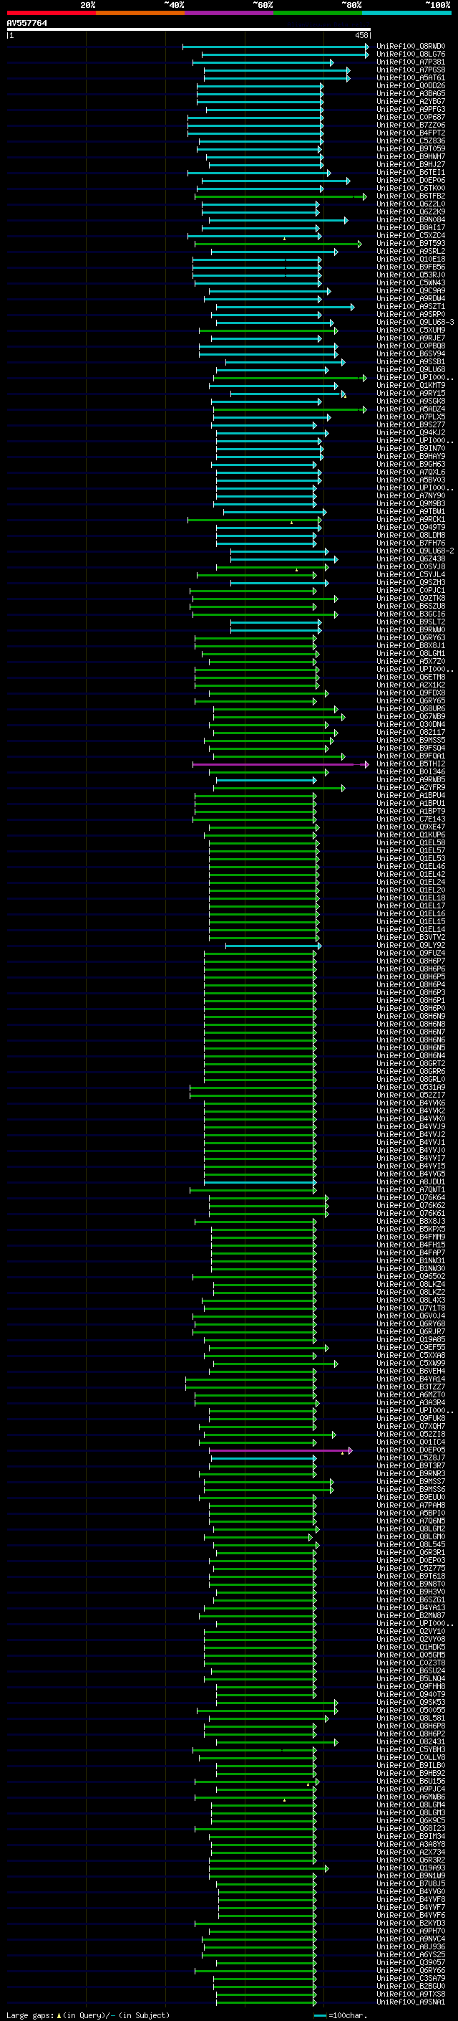
Task: Open the cyan-bar hit UniRef100_A8JDU1
Action: 411,1183
